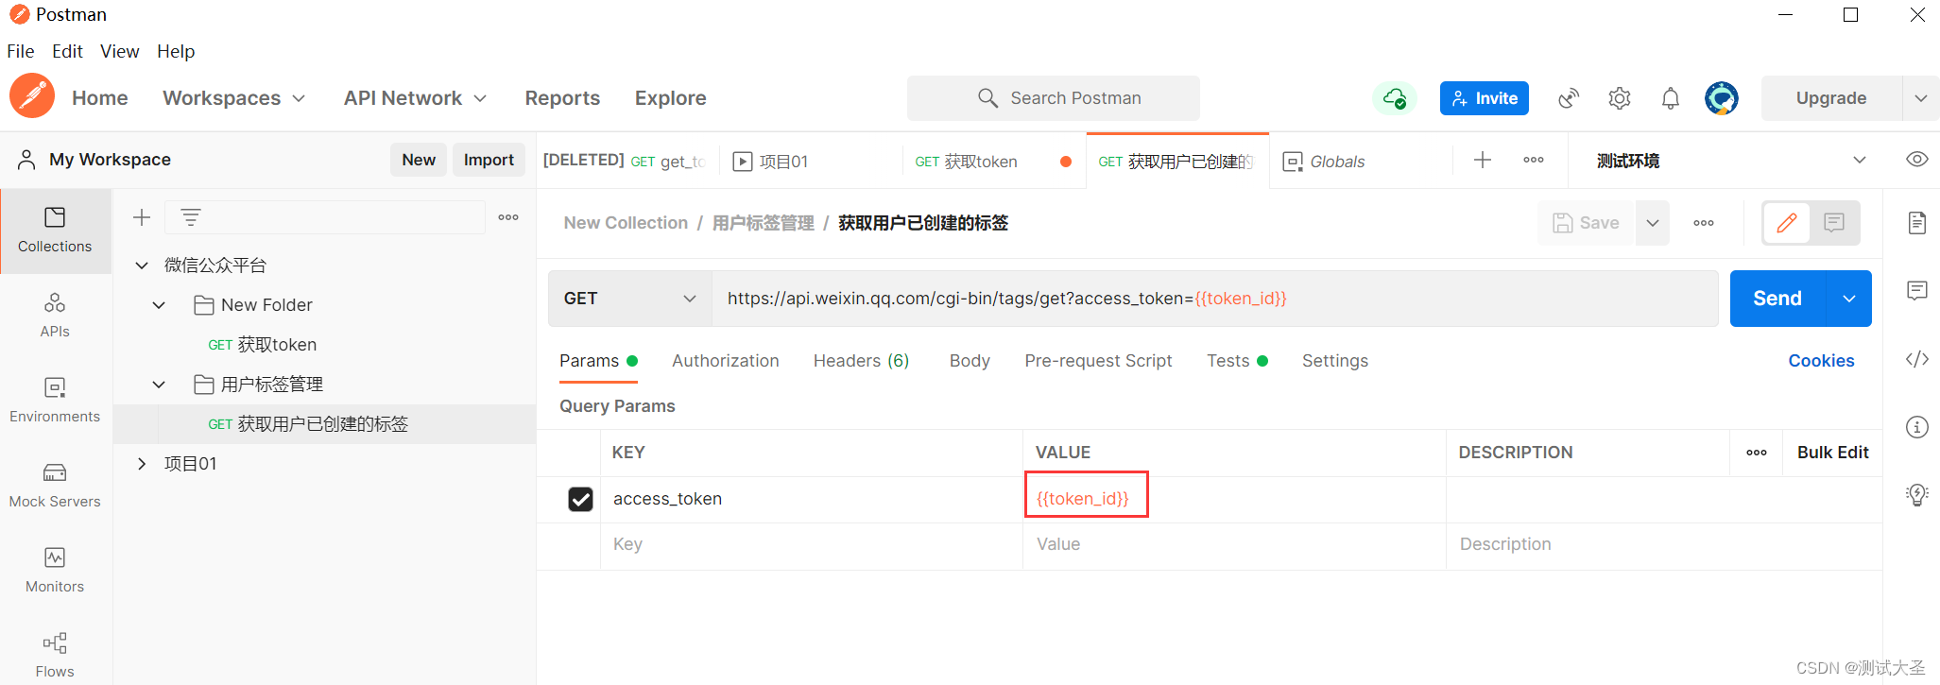Open API Network dropdown menu

point(416,98)
